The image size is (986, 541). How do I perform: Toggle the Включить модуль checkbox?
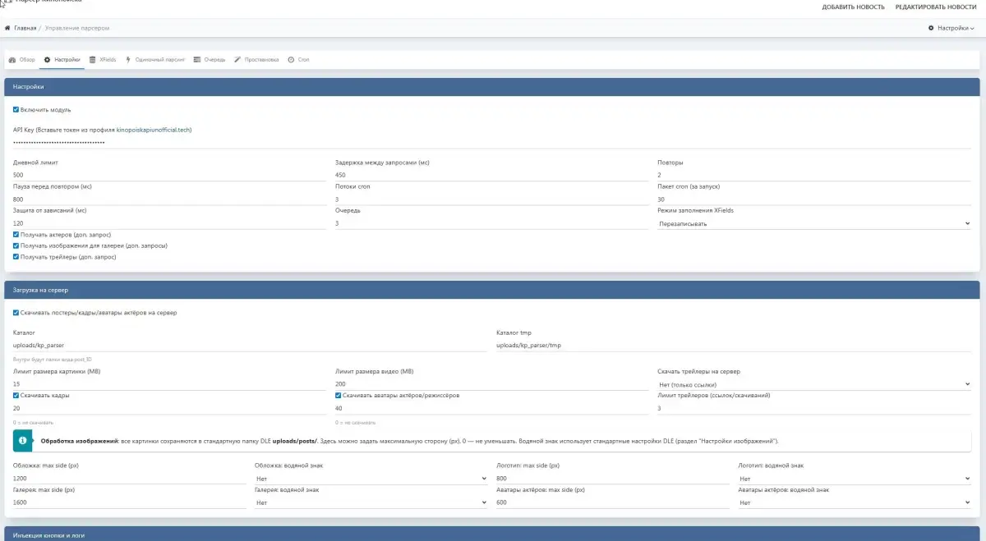[x=16, y=109]
